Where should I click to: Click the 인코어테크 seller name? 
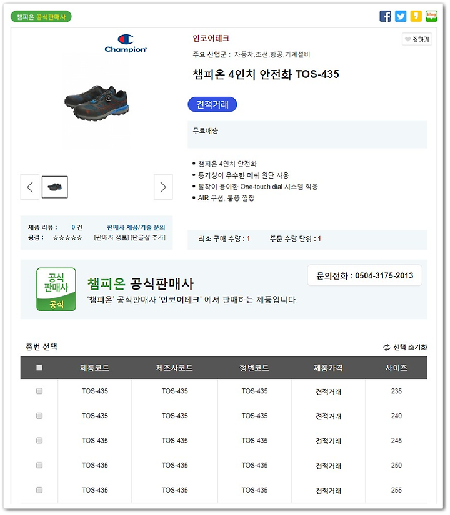211,39
